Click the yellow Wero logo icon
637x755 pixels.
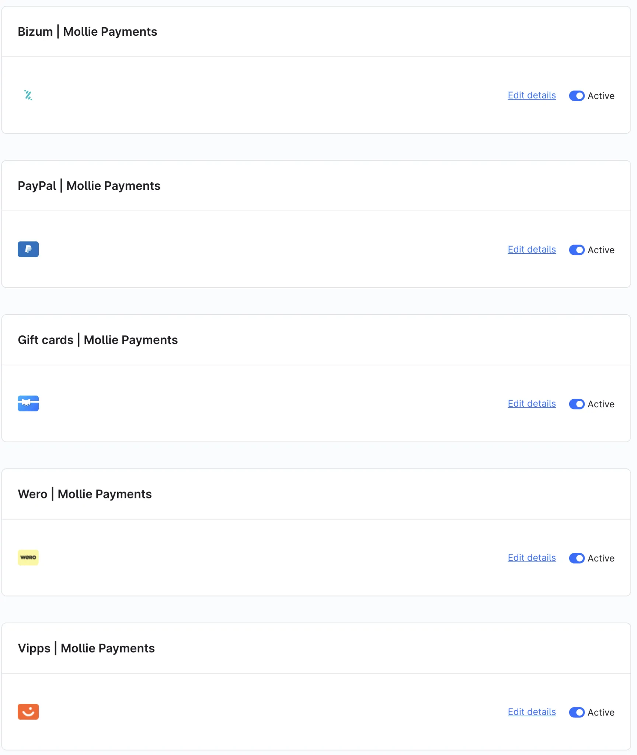pos(28,557)
